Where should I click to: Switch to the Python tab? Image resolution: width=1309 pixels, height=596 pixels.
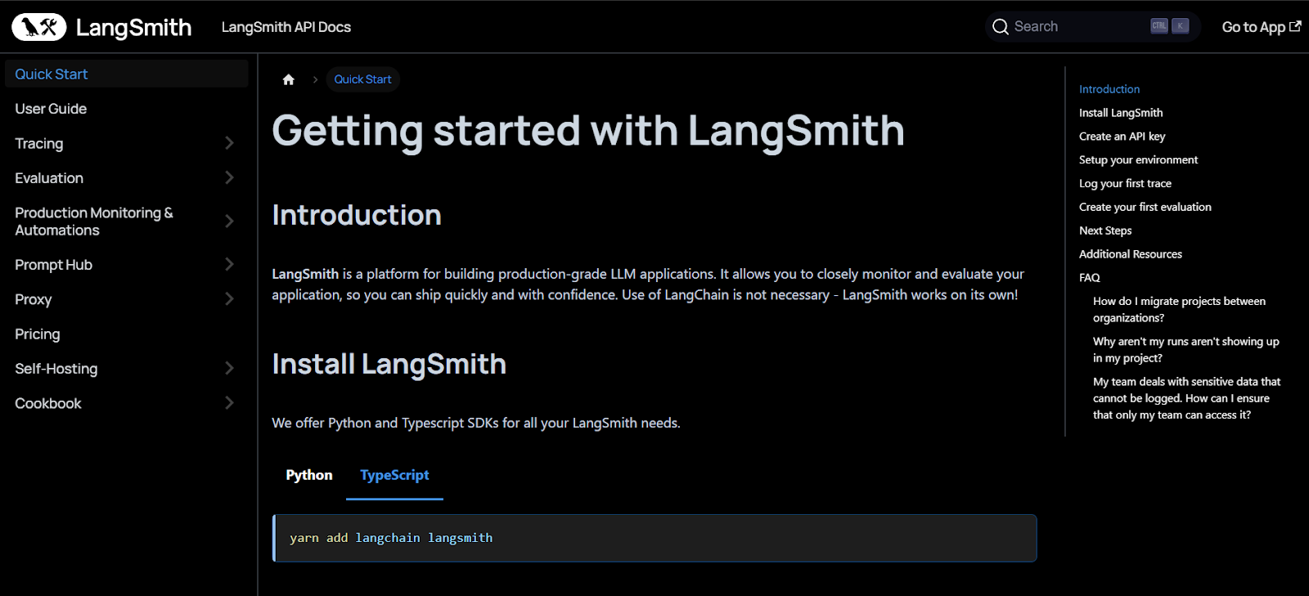click(309, 476)
